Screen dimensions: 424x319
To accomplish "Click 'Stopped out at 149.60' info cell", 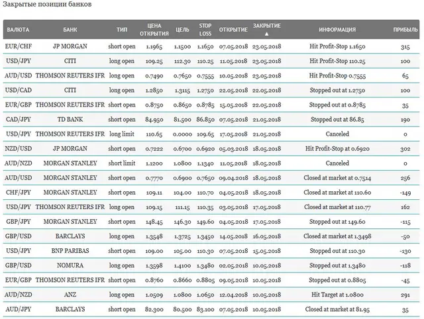I will (337, 222).
